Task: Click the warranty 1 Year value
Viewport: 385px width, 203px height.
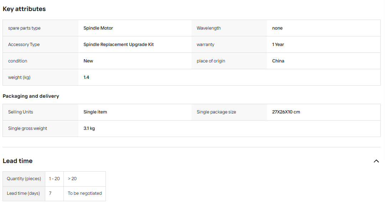Action: point(278,45)
